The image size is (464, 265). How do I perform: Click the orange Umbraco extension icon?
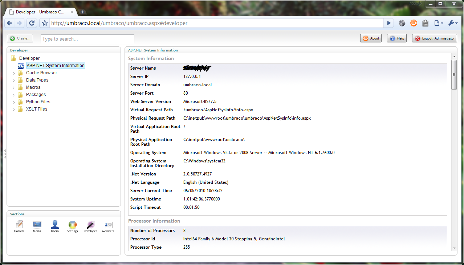[x=414, y=23]
